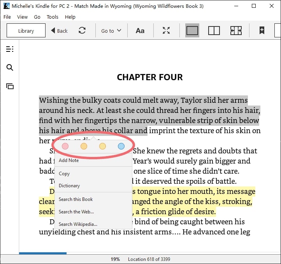
Task: Click the 19% progress indicator
Action: (115, 259)
